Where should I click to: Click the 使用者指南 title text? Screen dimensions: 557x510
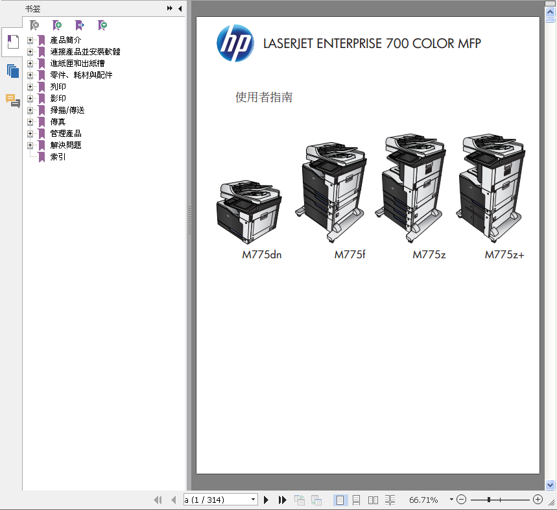point(264,97)
